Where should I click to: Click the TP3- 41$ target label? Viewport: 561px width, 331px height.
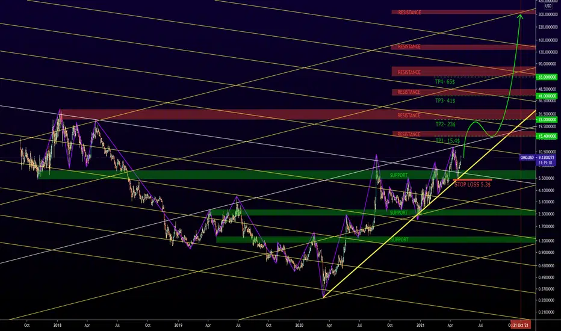pos(445,101)
